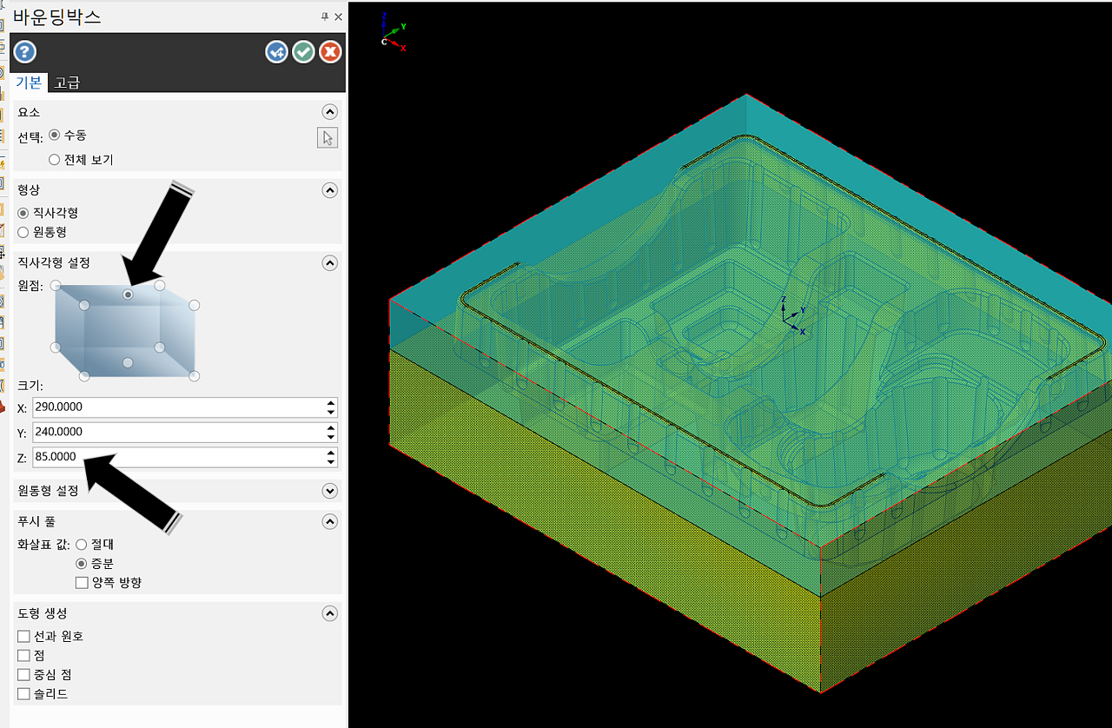Select the rear lower-left corner origin point
Viewport: 1112px width, 728px height.
pyautogui.click(x=56, y=347)
